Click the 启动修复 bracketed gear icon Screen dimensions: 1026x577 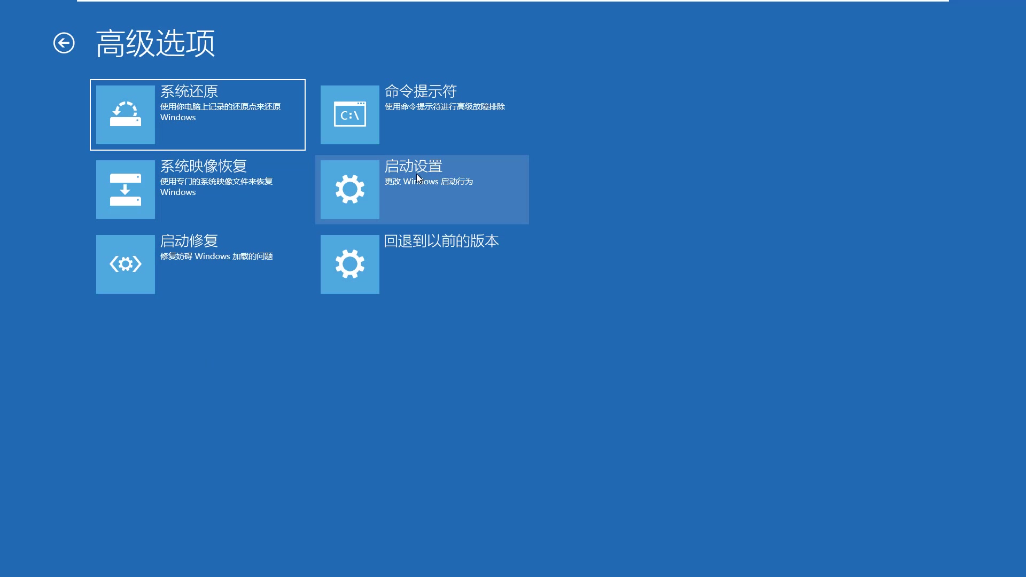pos(126,264)
